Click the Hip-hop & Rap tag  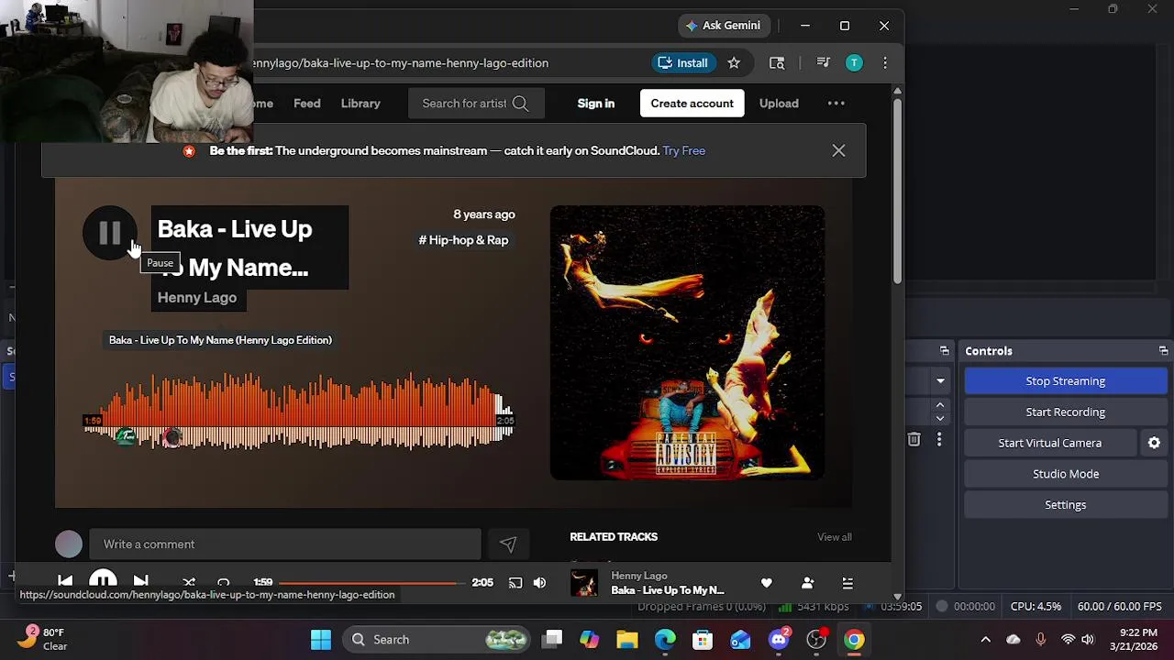pos(463,240)
